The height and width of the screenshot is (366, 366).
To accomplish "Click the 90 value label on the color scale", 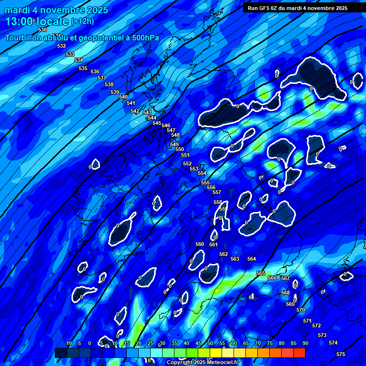I will point(305,343).
